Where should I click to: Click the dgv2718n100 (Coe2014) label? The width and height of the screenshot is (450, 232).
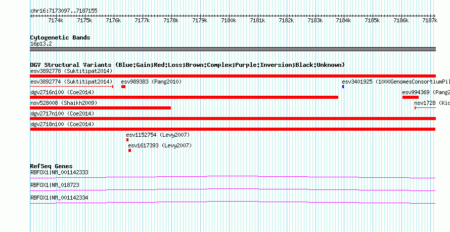[62, 124]
